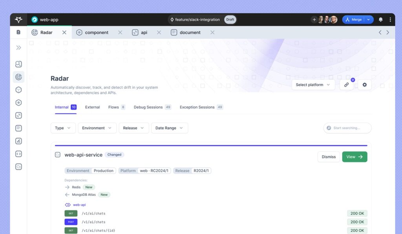Select the Radar icon in the sidebar
Screen dimensions: 402x234
[x=18, y=77]
